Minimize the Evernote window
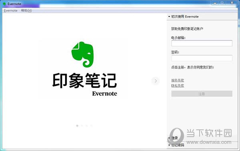 [215, 3]
